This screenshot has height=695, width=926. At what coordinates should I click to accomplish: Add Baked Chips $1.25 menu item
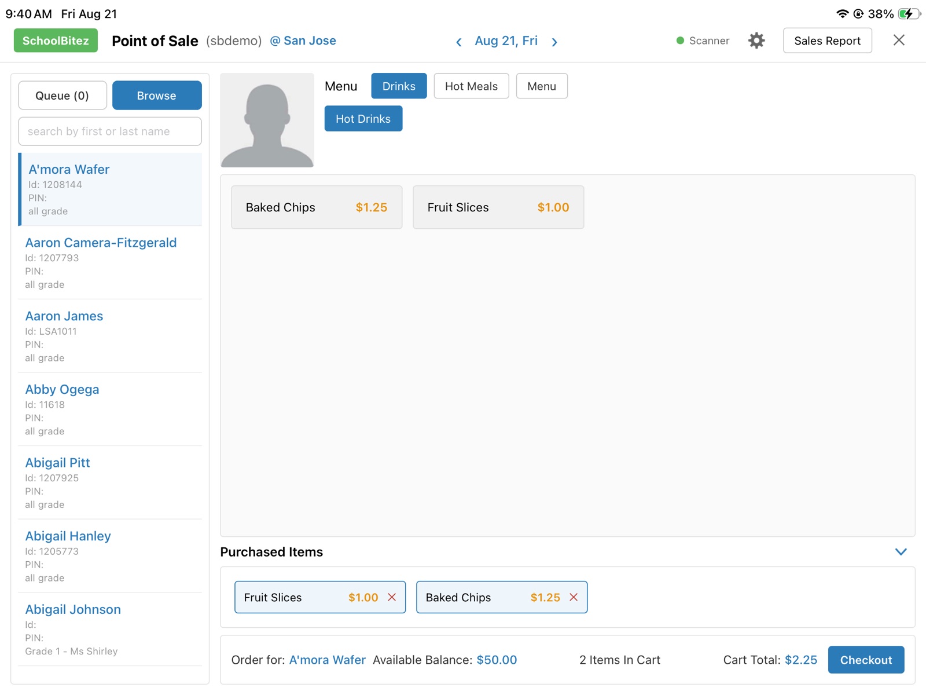[x=317, y=207]
